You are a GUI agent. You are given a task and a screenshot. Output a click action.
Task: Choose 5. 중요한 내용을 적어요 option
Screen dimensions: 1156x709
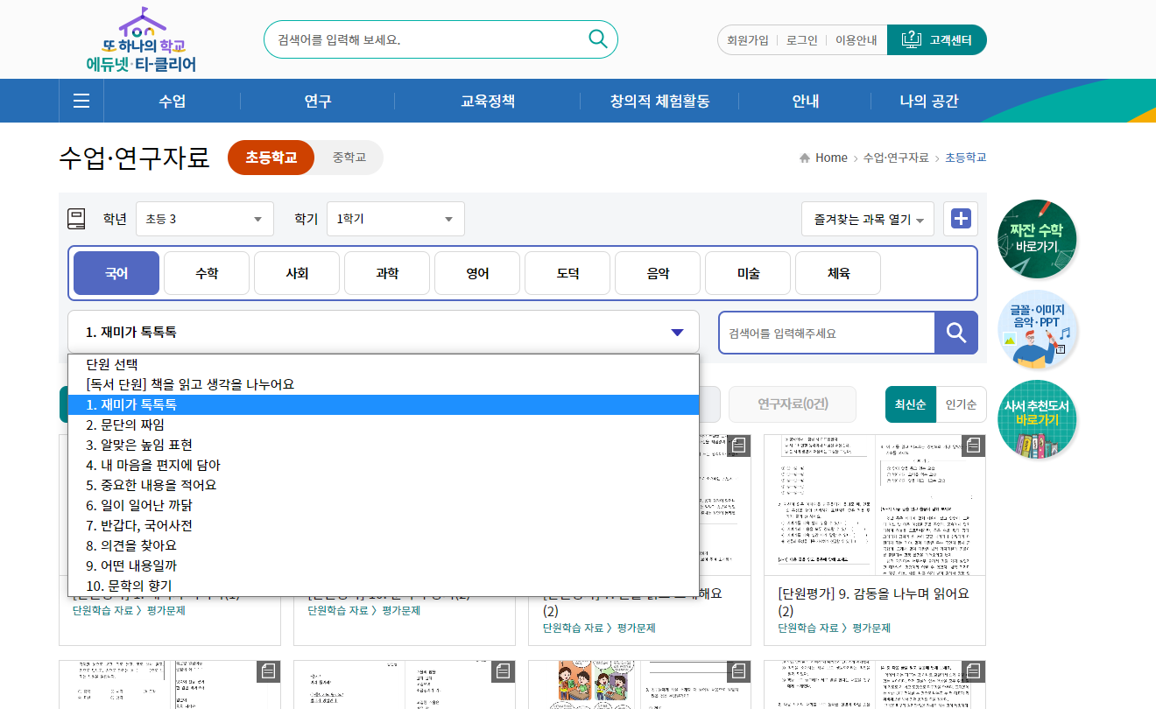384,485
